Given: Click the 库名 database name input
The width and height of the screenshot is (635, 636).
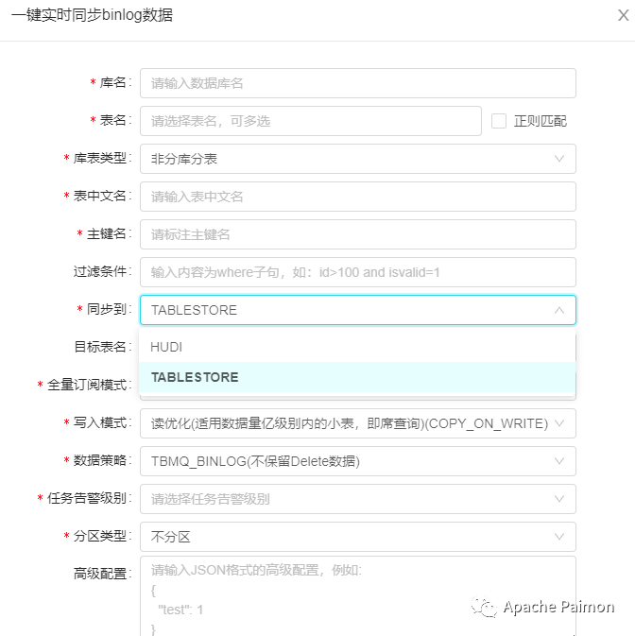Looking at the screenshot, I should point(357,83).
